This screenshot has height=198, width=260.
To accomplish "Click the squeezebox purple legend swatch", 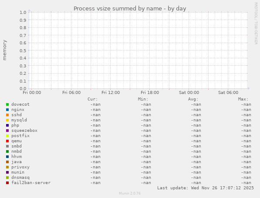I will pos(7,131).
